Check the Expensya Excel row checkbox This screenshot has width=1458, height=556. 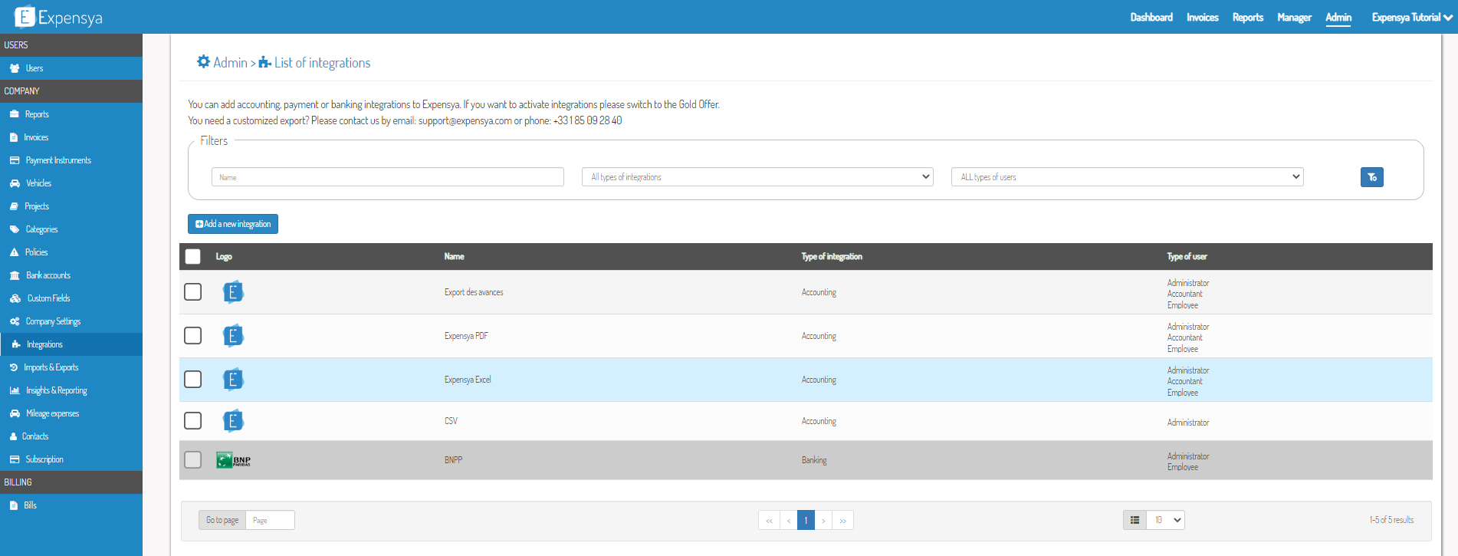(193, 380)
